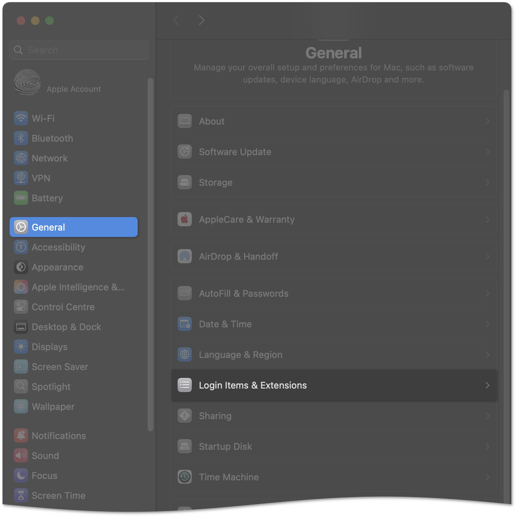Expand AppleCare & Warranty chevron

tap(488, 220)
